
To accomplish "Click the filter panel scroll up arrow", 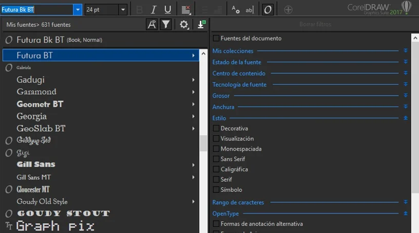I will (415, 38).
